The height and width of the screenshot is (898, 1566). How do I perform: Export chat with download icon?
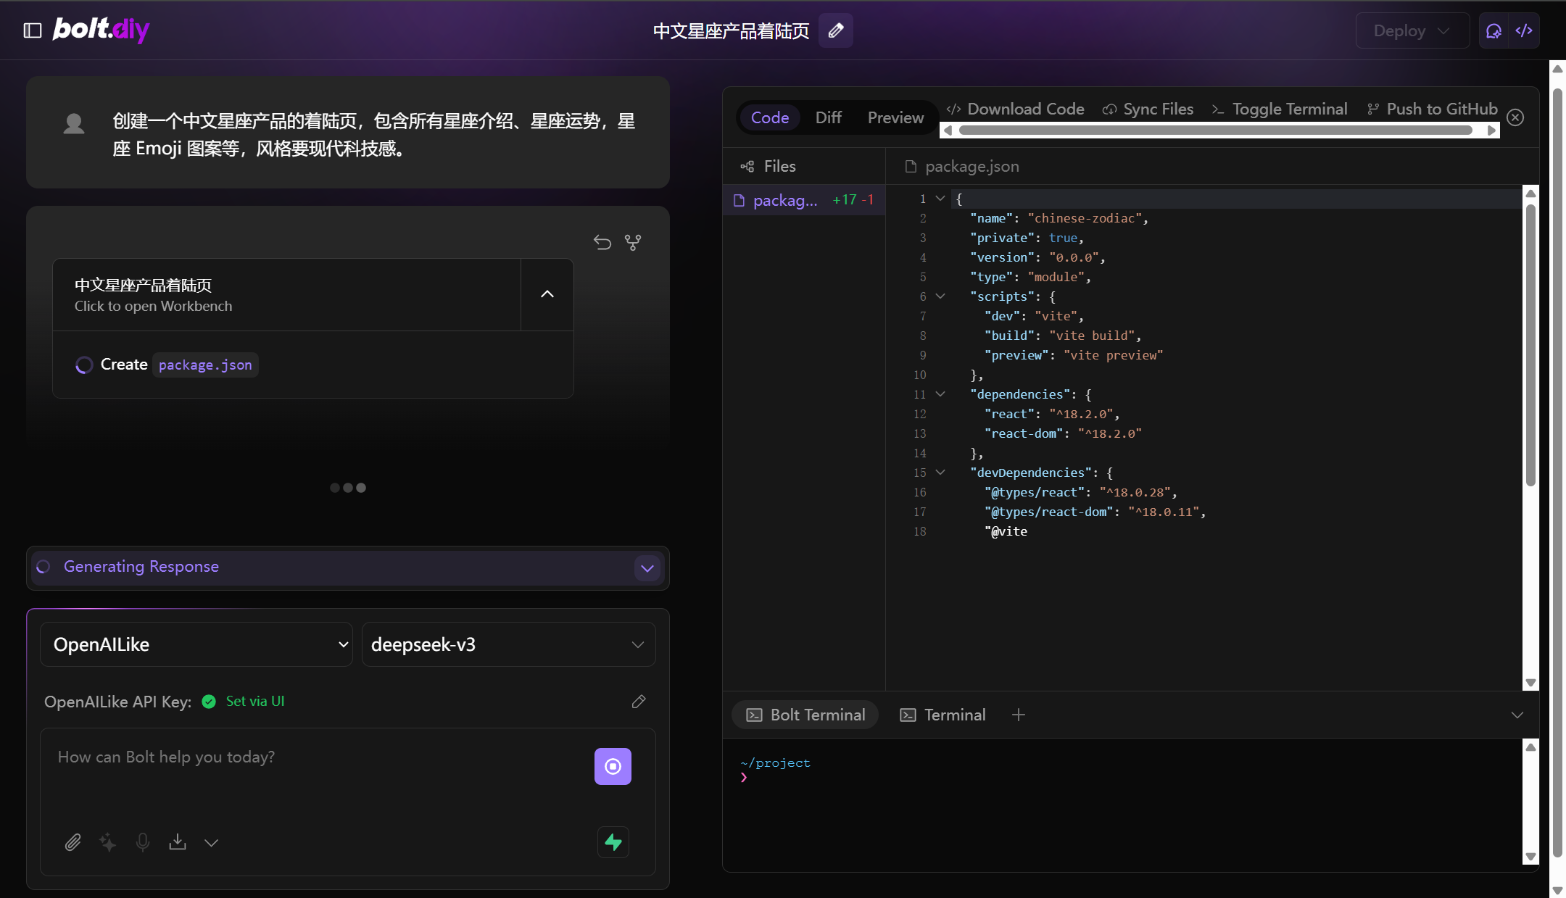178,842
